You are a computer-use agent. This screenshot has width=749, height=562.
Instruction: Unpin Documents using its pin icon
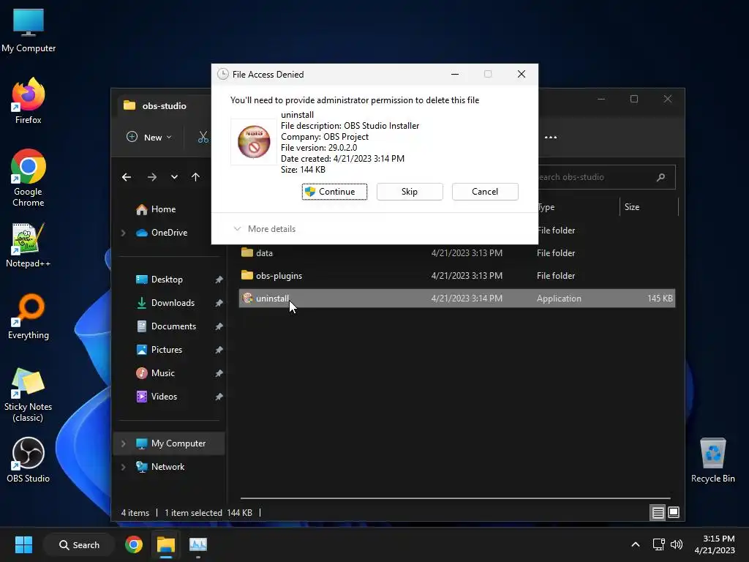click(219, 326)
